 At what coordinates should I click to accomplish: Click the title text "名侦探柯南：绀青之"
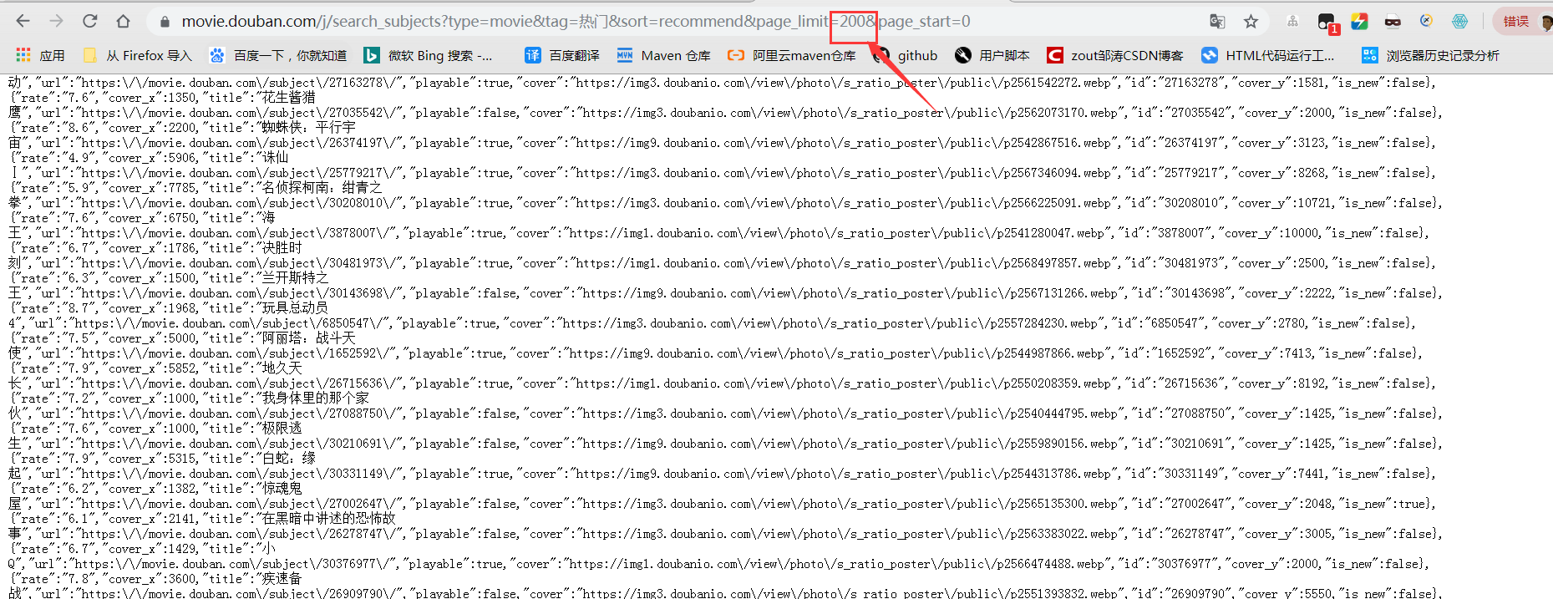click(322, 188)
